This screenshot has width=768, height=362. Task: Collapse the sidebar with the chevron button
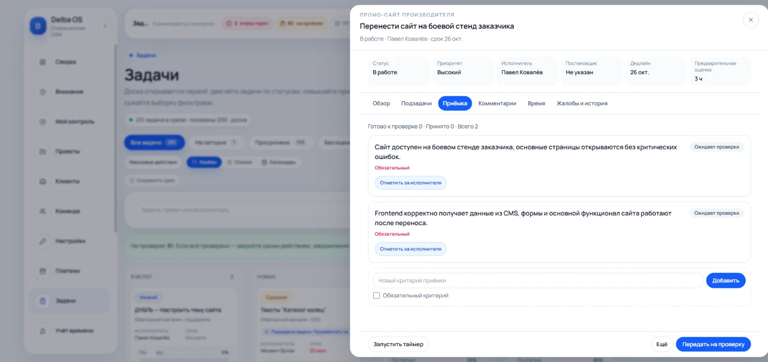tap(105, 26)
